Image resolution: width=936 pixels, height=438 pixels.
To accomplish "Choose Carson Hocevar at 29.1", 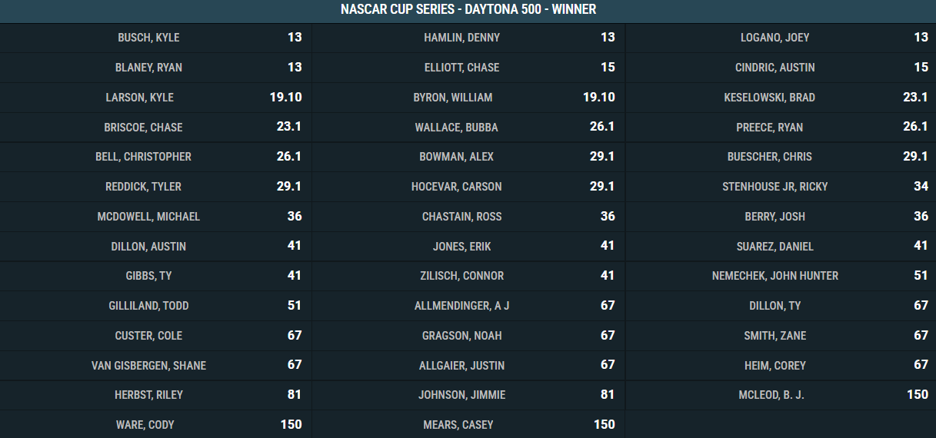I will click(602, 187).
